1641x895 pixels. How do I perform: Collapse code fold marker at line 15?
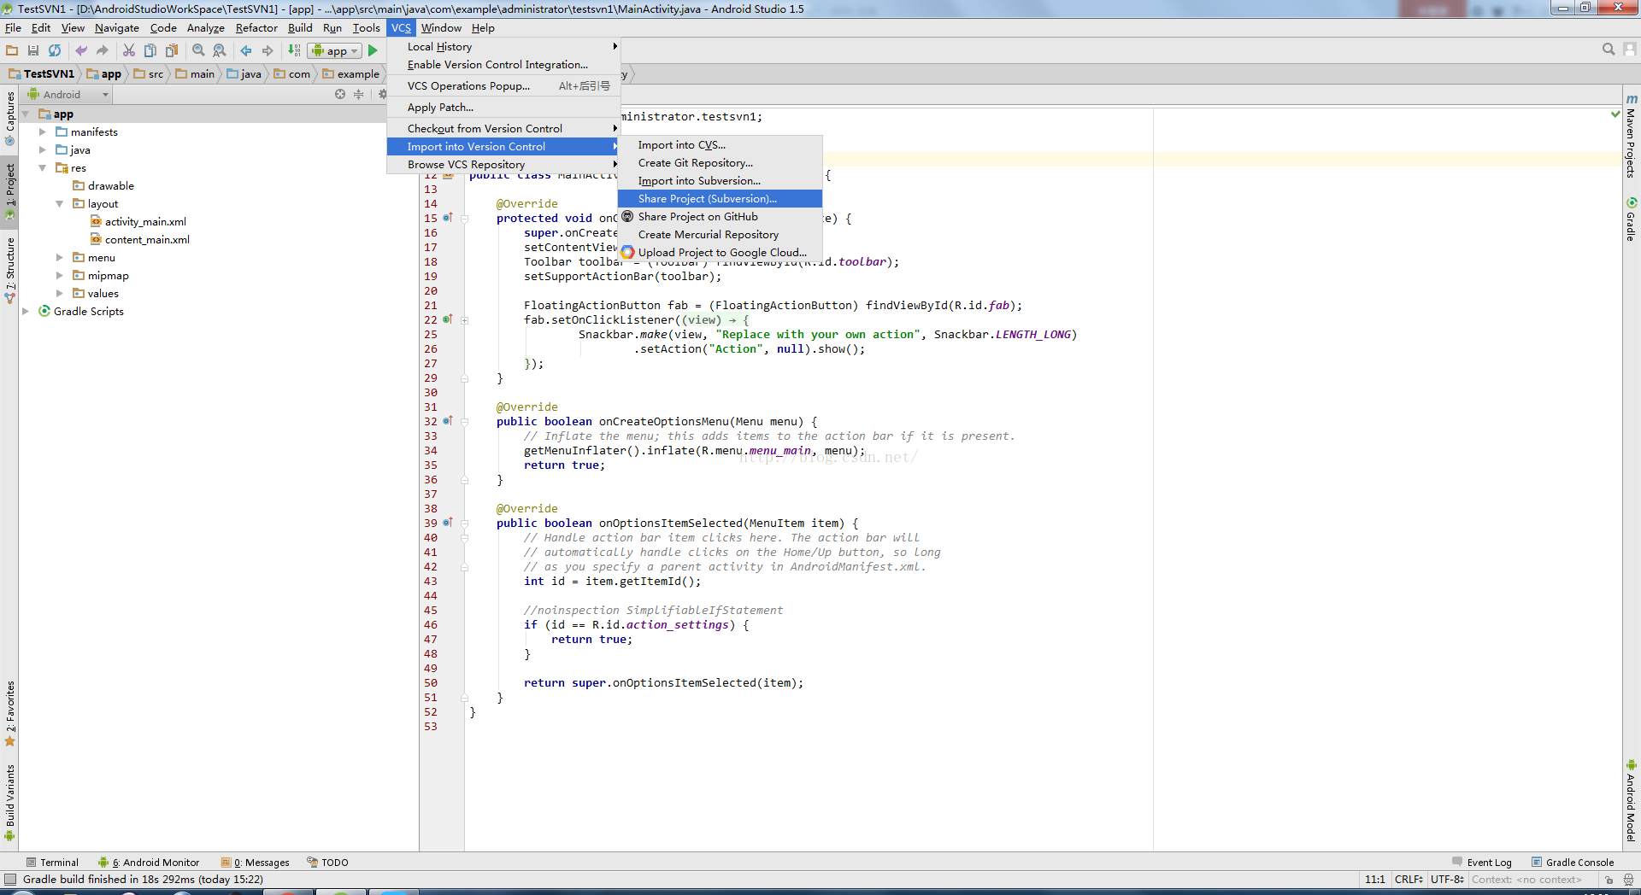[x=465, y=218]
